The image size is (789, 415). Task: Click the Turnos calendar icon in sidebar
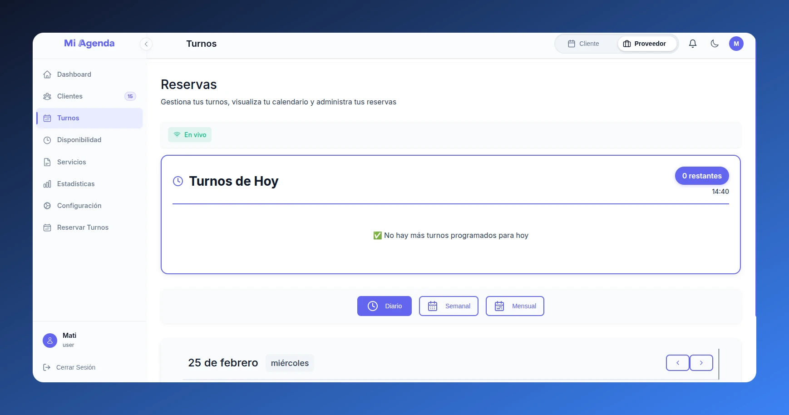click(x=47, y=118)
